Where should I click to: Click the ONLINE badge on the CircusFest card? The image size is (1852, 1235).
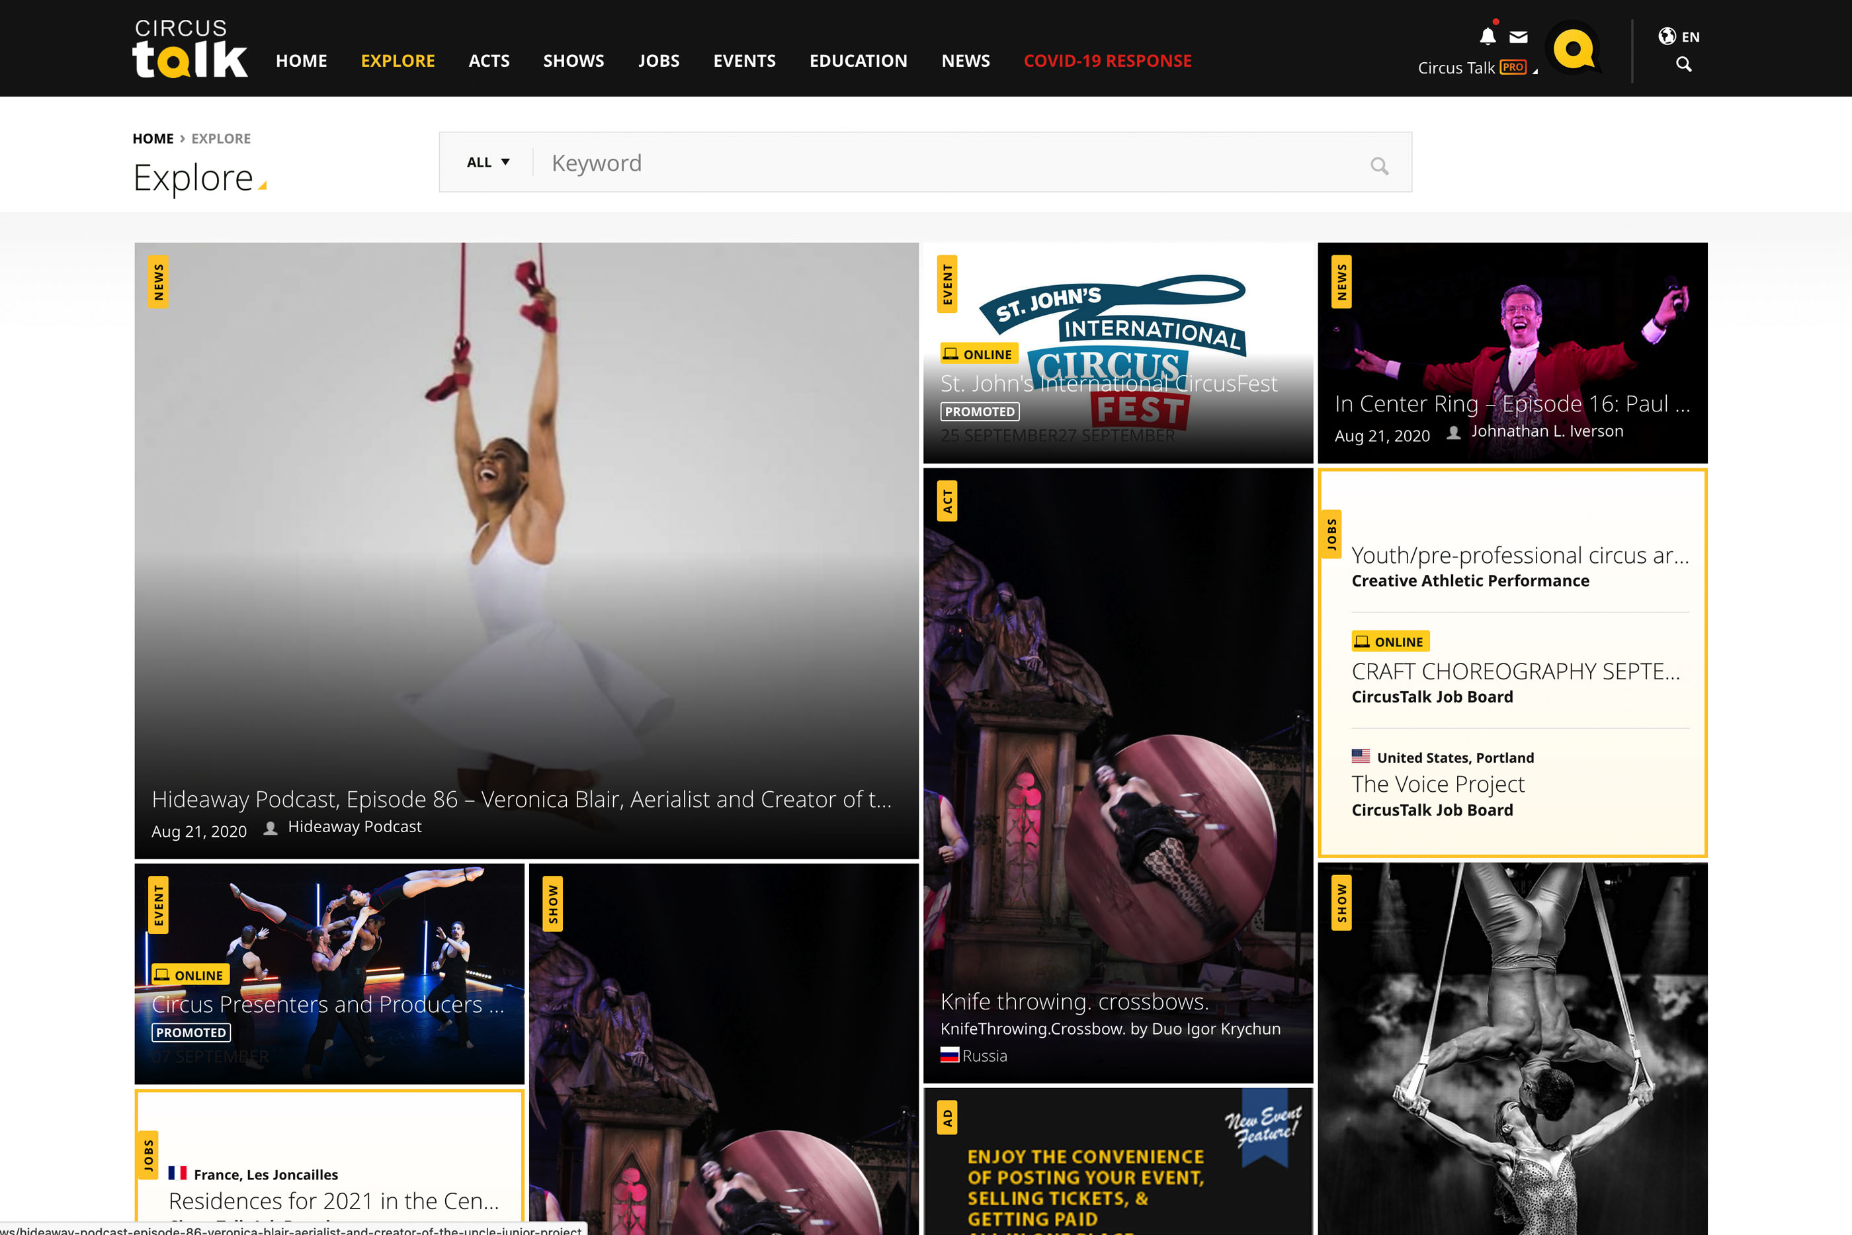pos(979,354)
